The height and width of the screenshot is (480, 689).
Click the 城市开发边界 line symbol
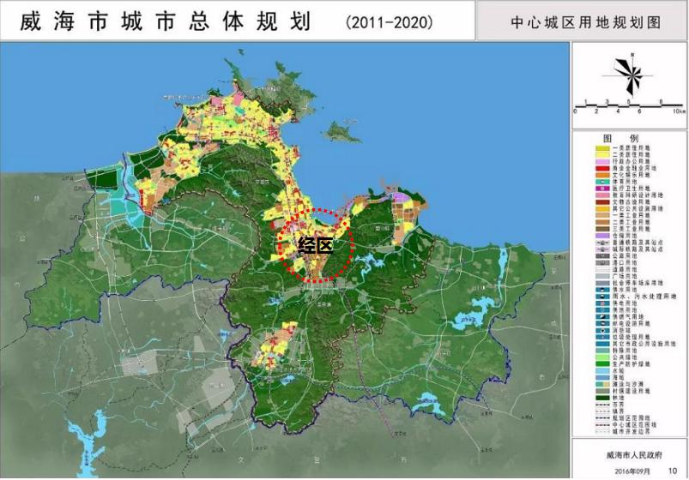[601, 431]
